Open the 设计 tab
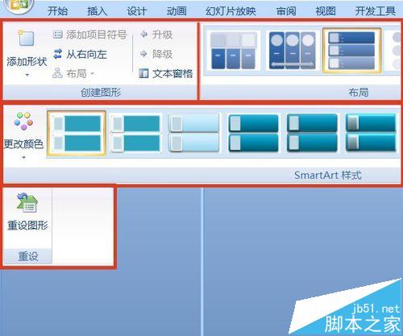 click(137, 11)
